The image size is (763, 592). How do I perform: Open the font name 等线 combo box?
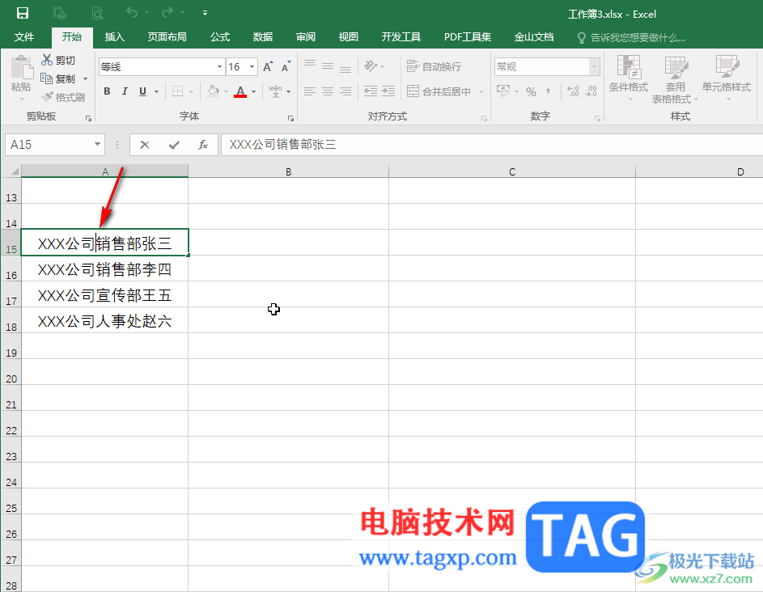(x=162, y=66)
